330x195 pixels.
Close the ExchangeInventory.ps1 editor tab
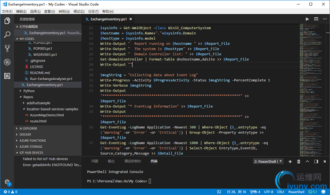coord(131,19)
